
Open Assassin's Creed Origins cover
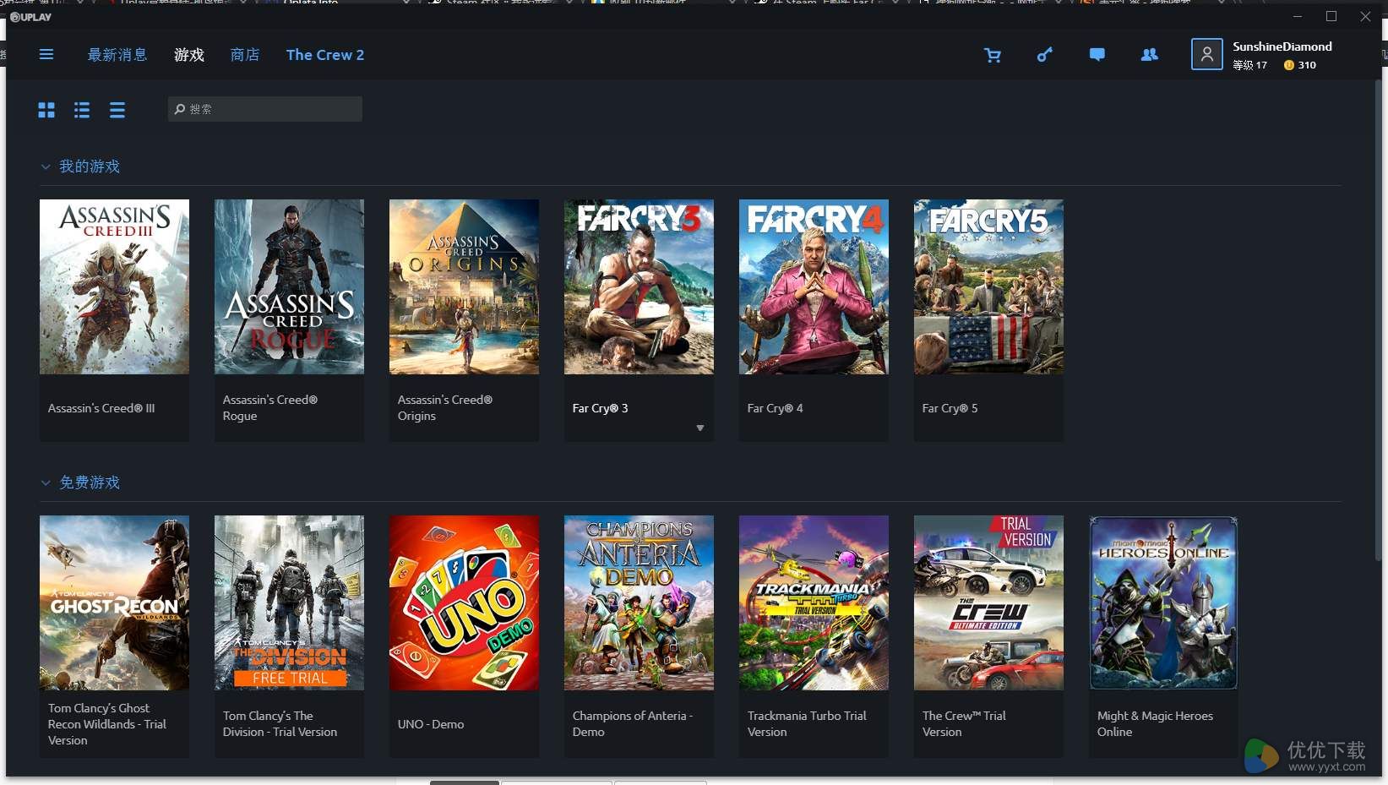[464, 287]
